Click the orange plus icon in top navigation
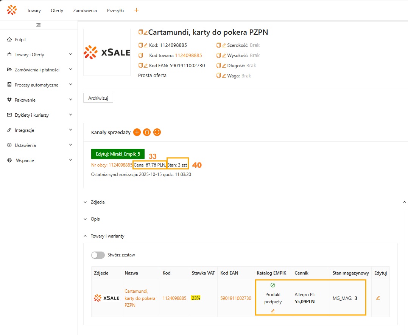408x335 pixels. pos(137,10)
